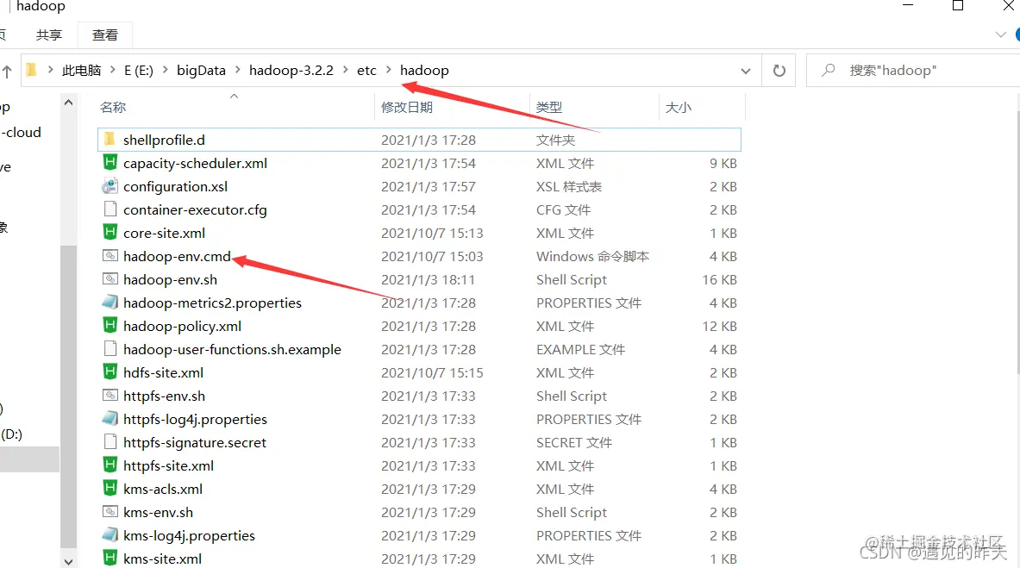This screenshot has width=1020, height=568.
Task: Navigate to hadoop-3.2.2 in breadcrumb
Action: click(291, 71)
